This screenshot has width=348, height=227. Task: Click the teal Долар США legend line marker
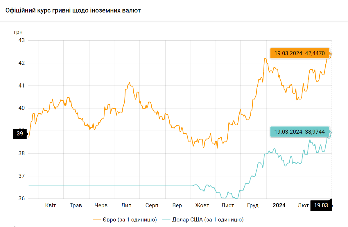click(x=166, y=220)
